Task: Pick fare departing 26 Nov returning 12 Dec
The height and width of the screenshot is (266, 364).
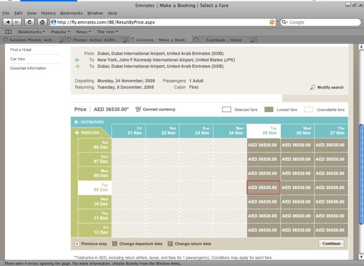Action: click(298, 230)
